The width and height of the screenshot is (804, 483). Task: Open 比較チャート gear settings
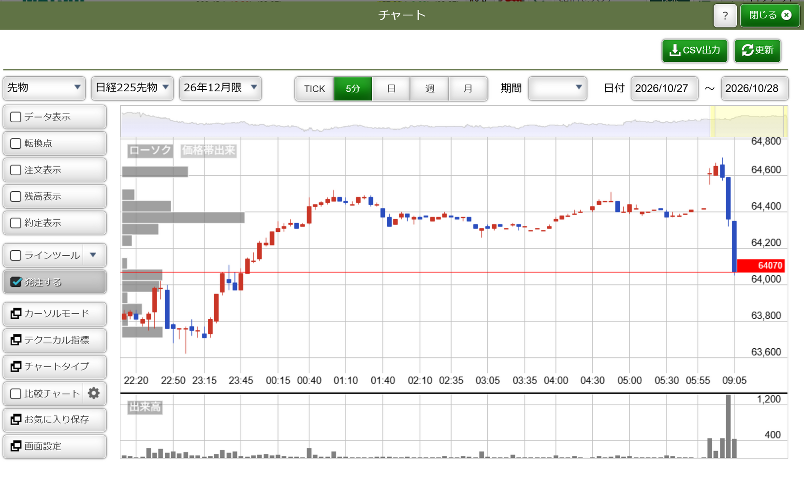94,393
